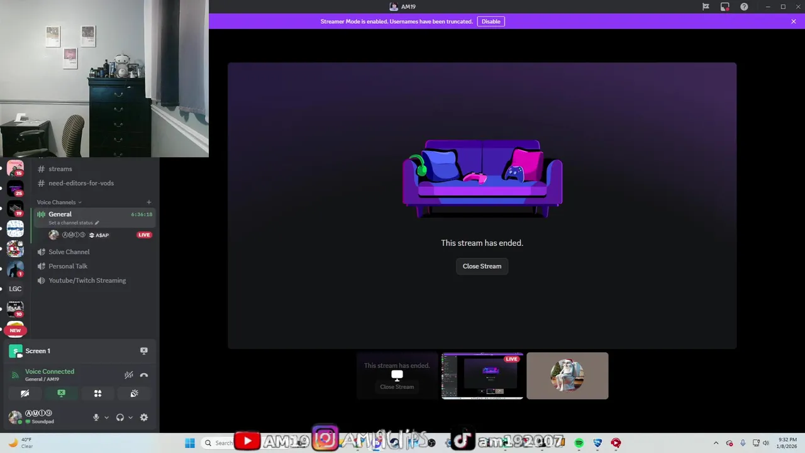Image resolution: width=805 pixels, height=453 pixels.
Task: Click the microphone tray icon
Action: click(x=743, y=443)
